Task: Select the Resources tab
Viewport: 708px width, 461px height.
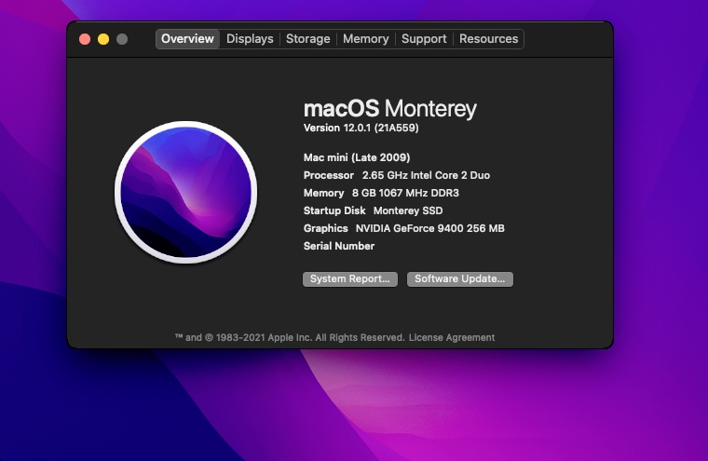Action: click(x=488, y=39)
